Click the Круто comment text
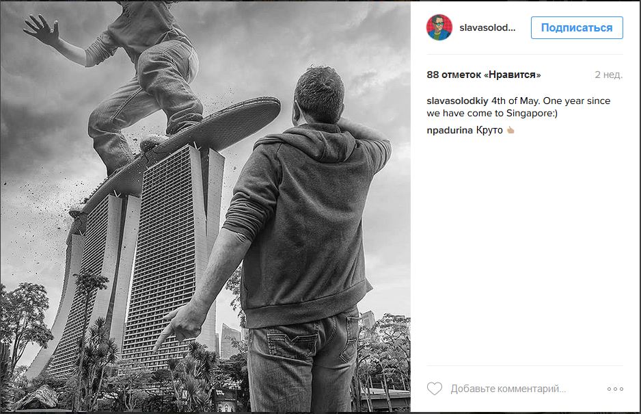This screenshot has height=414, width=641. [x=489, y=130]
